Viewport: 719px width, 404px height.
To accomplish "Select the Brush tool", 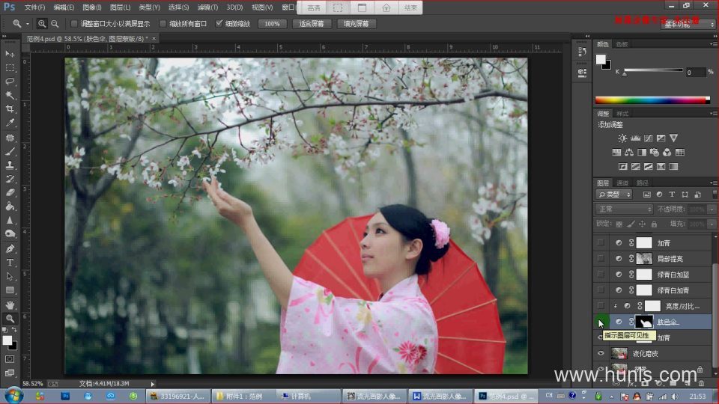I will (x=10, y=151).
